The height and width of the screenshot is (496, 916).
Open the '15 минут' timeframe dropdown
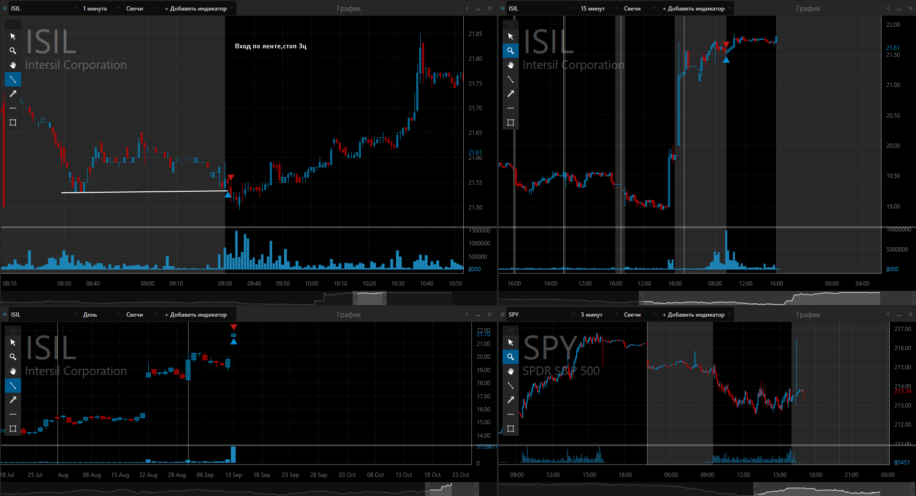tap(599, 9)
